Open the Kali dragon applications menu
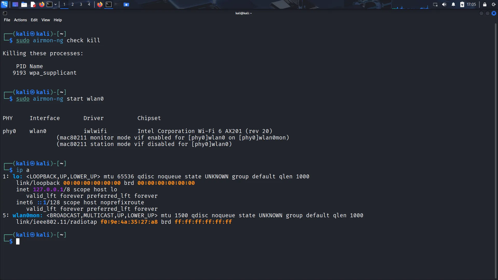 pos(5,4)
